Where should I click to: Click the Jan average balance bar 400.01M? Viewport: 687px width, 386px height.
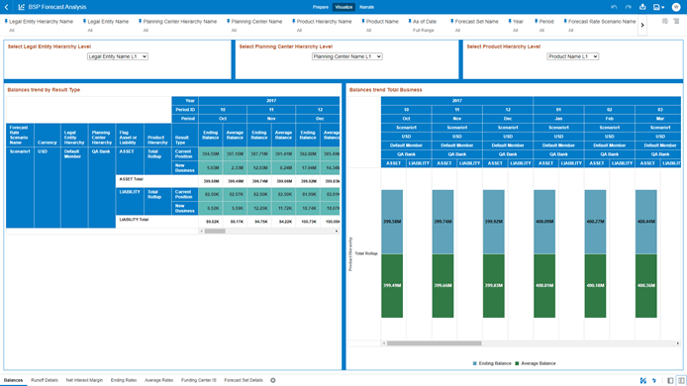coord(544,286)
